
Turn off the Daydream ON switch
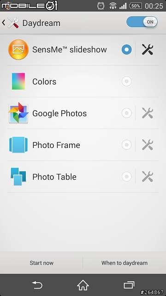pos(142,22)
